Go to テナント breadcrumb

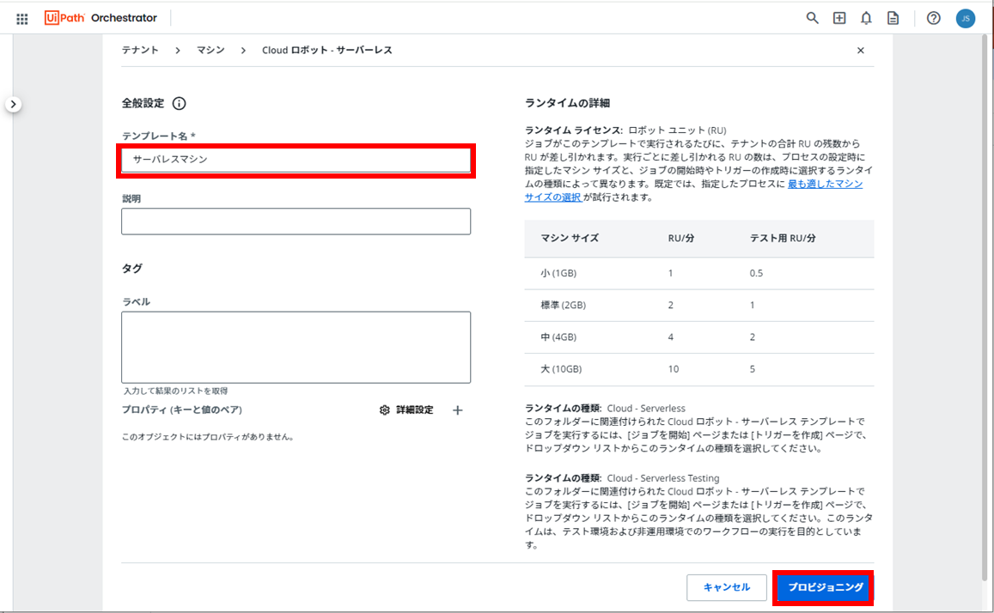click(140, 50)
